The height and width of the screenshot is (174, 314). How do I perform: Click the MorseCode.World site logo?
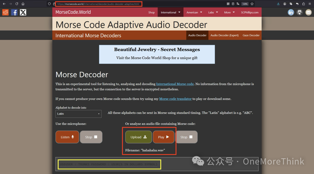tap(73, 12)
